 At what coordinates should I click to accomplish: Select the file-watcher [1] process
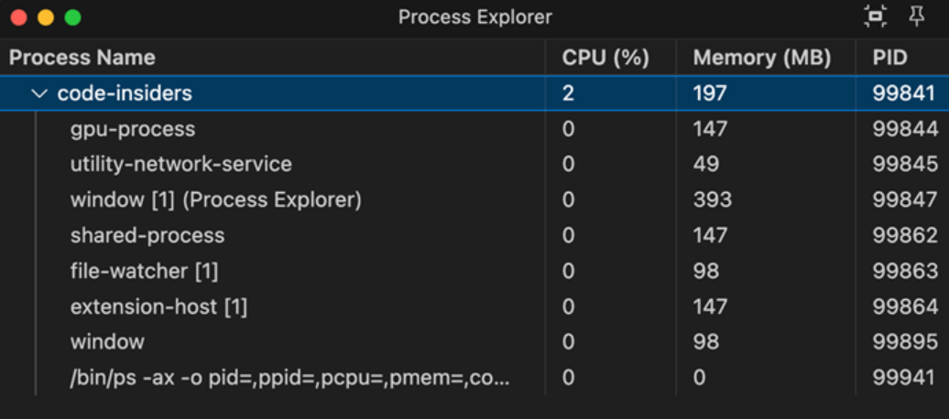[474, 271]
